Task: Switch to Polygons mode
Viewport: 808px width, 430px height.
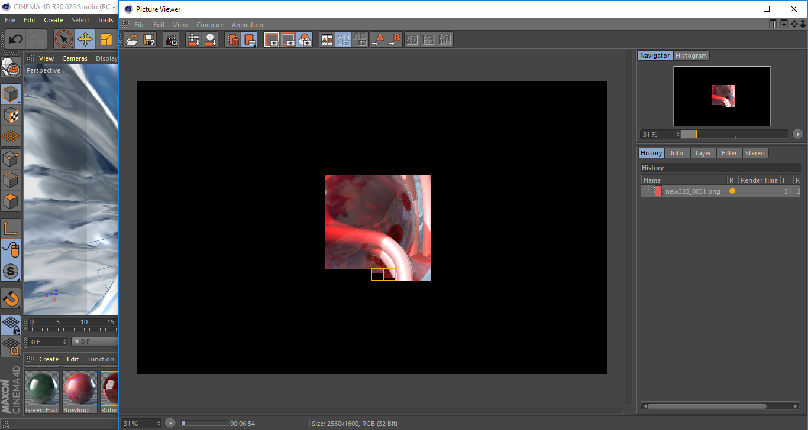Action: [x=11, y=201]
